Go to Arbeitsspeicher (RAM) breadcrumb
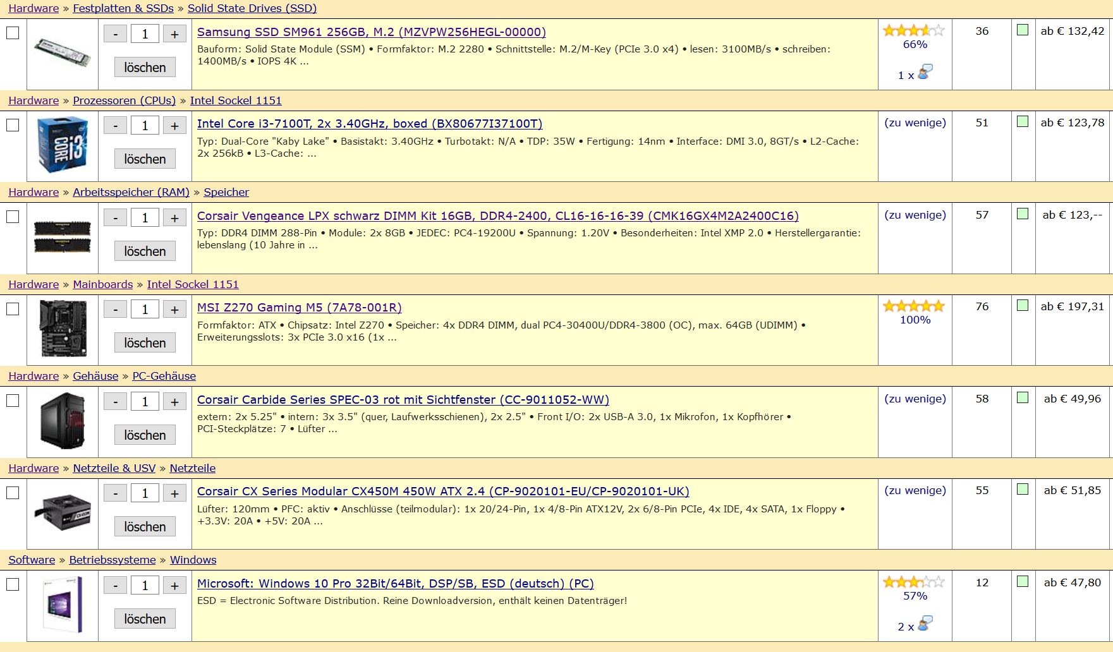This screenshot has height=652, width=1113. [131, 192]
